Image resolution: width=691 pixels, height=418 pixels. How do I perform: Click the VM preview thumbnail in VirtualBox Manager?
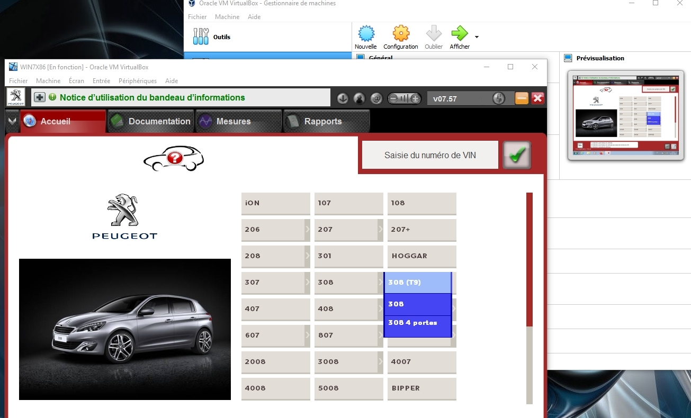click(x=624, y=115)
